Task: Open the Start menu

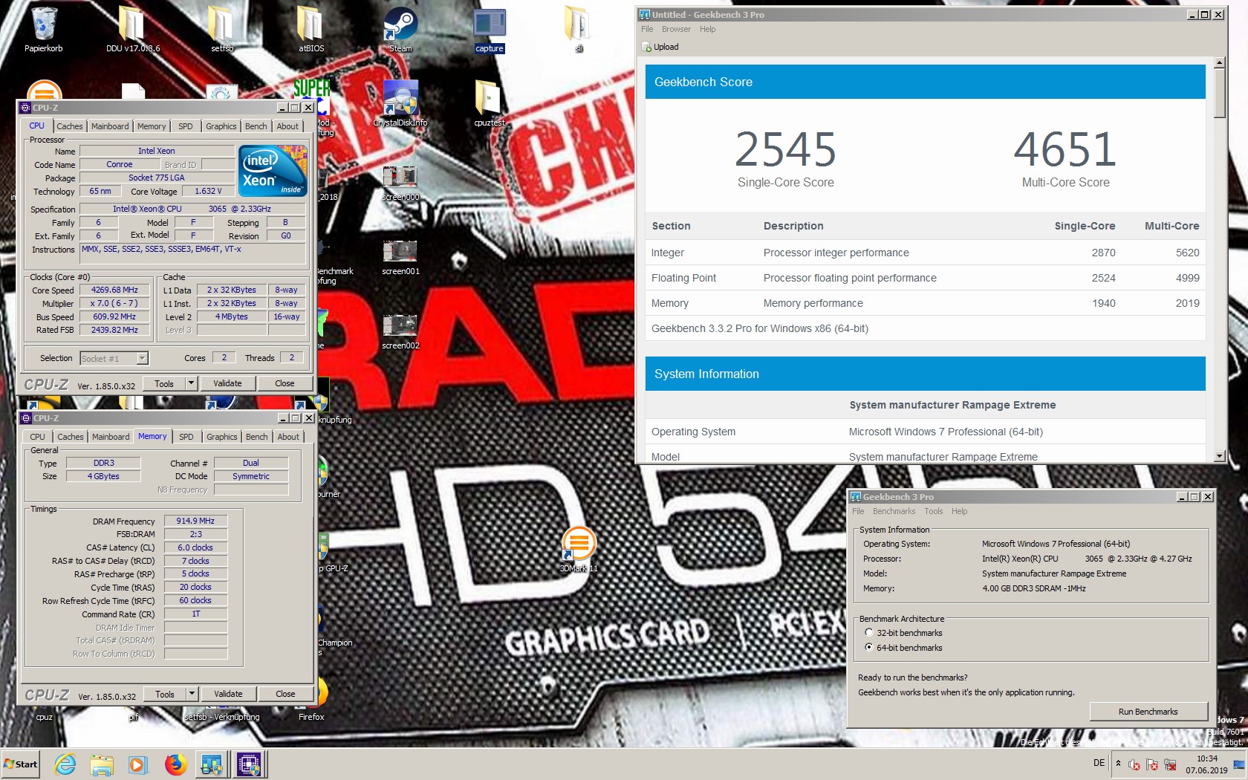Action: [x=20, y=764]
